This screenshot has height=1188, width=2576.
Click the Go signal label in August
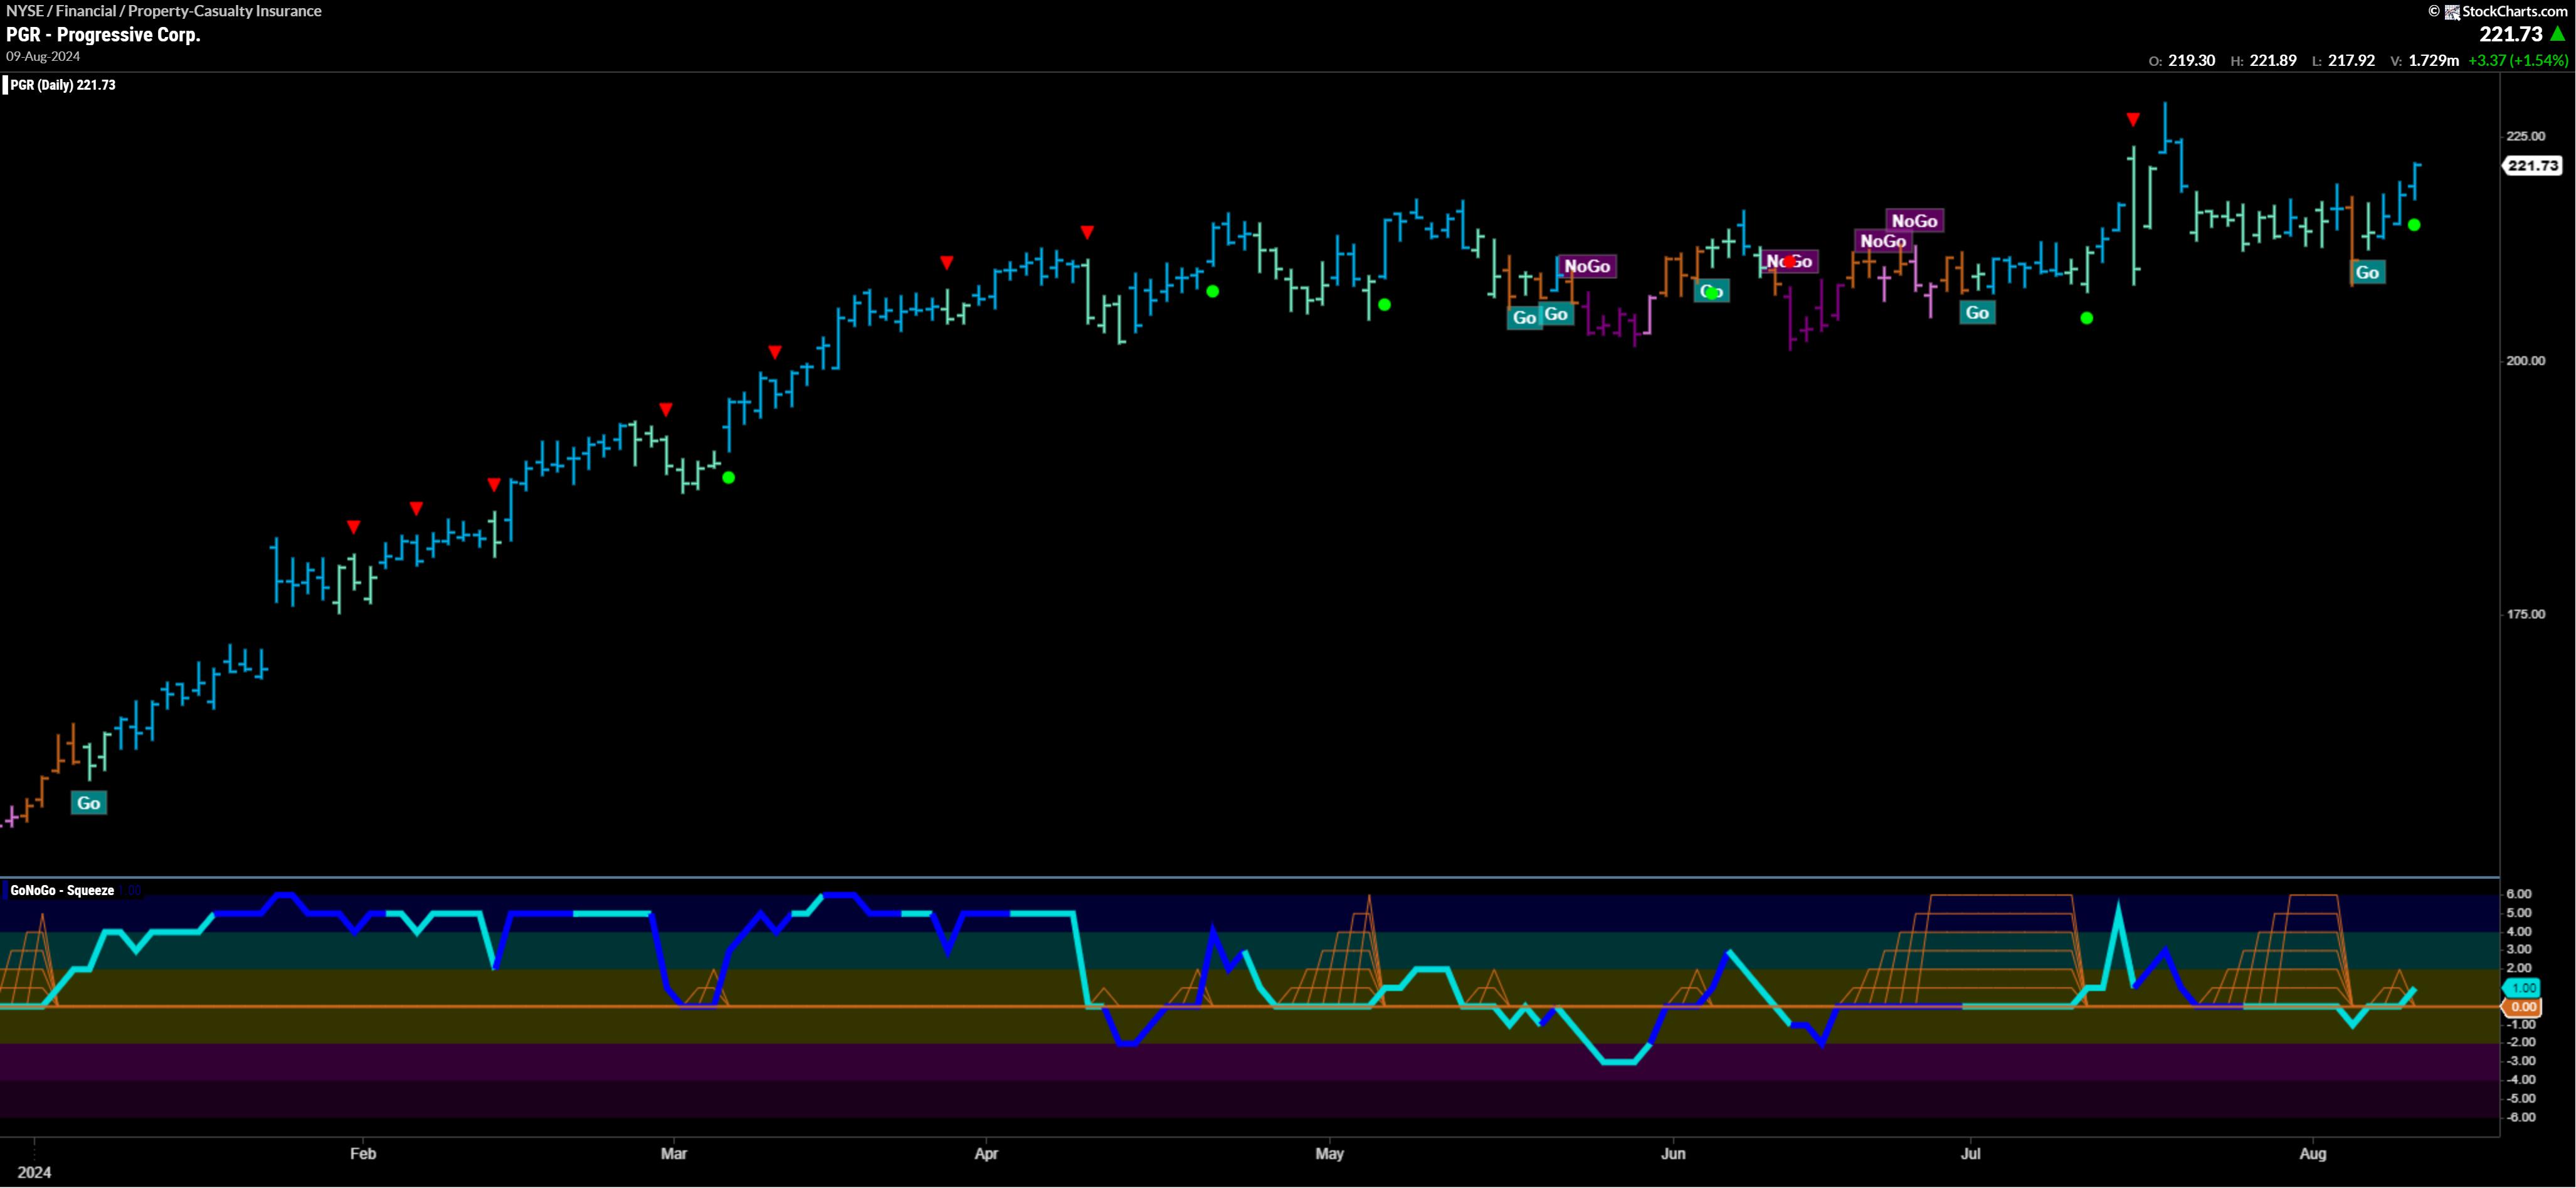pos(2367,272)
